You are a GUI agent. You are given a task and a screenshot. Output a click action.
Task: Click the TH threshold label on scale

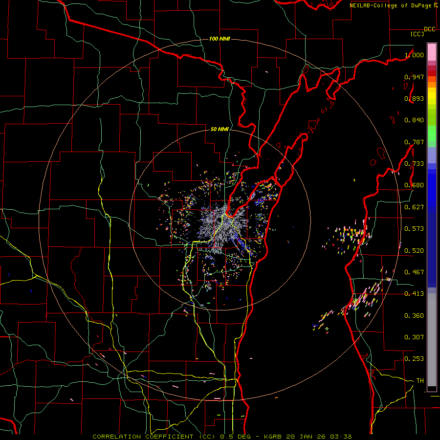coord(420,381)
